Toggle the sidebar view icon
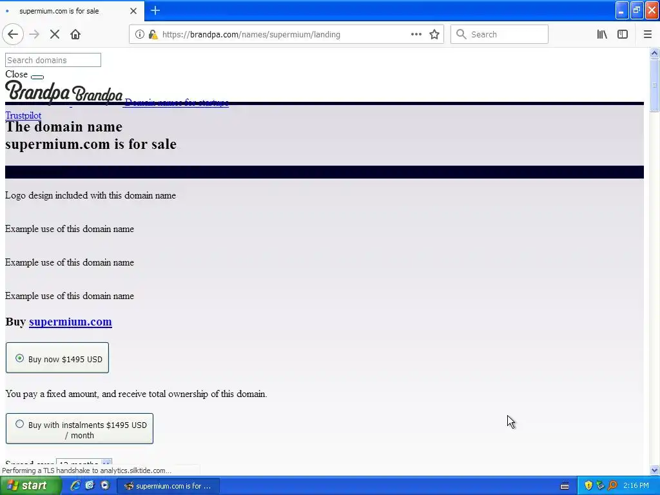This screenshot has width=660, height=495. coord(623,34)
